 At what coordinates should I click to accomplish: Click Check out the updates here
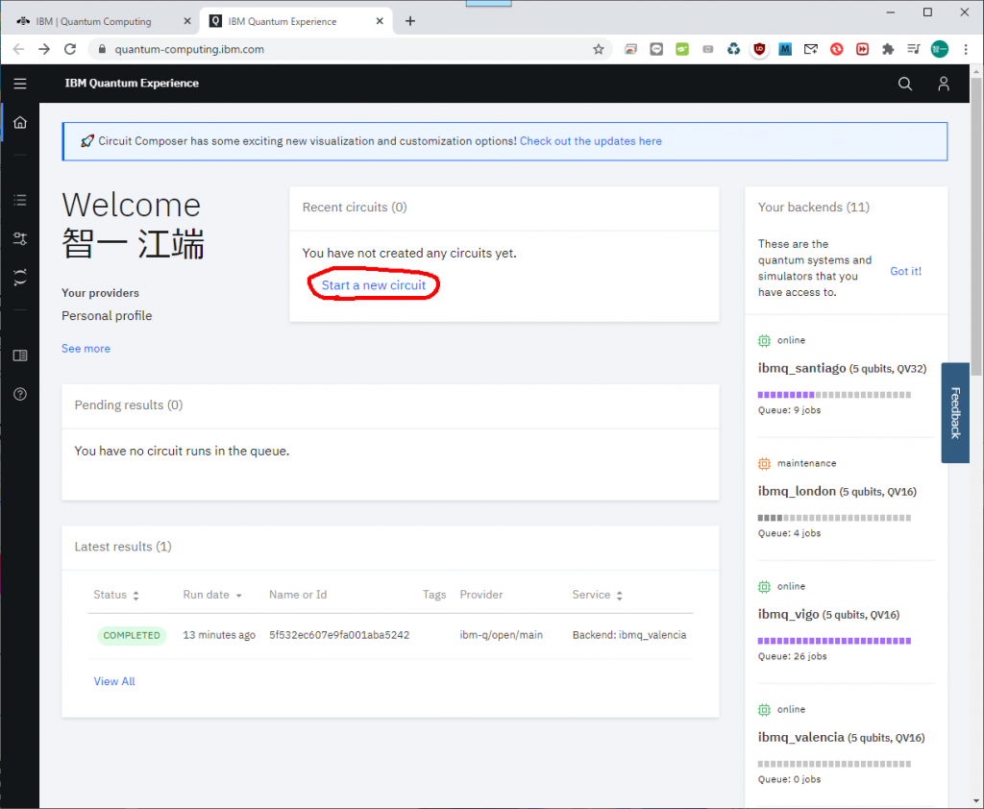pos(590,141)
